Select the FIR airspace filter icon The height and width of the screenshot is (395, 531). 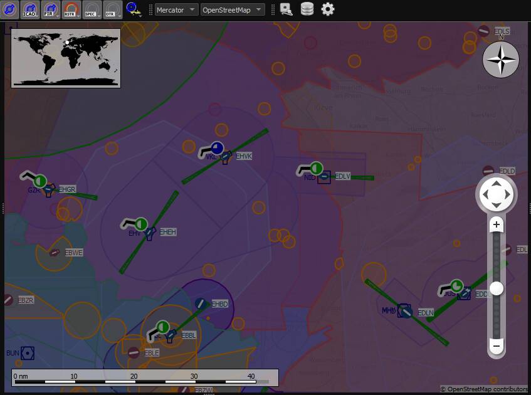49,9
